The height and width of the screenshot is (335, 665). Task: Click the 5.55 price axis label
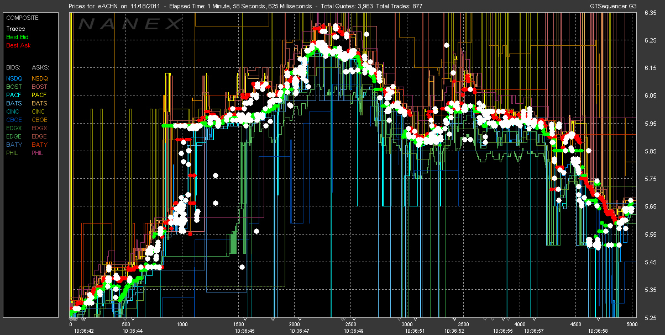point(651,234)
